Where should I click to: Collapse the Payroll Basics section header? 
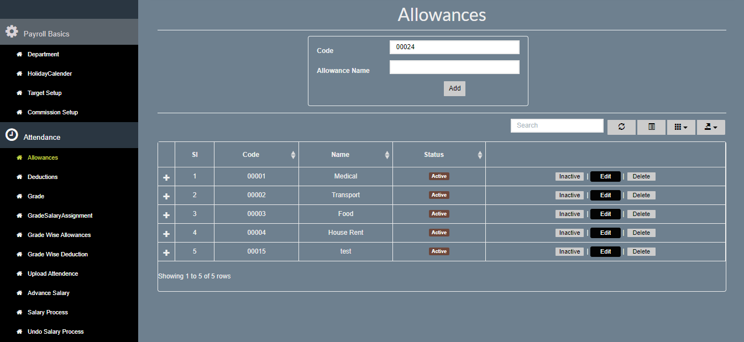click(x=69, y=32)
